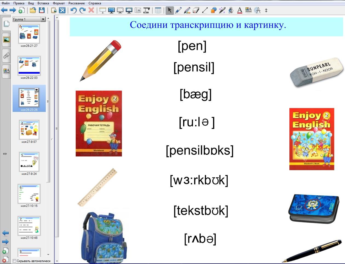Select the Line tool

click(205, 10)
